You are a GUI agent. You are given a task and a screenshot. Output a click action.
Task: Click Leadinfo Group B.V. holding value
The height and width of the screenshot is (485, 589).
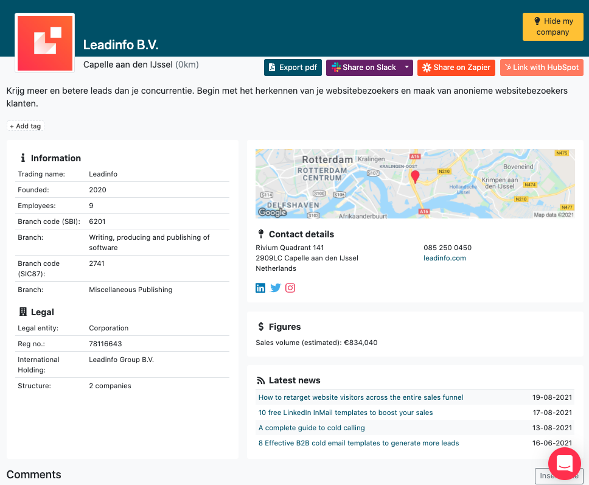(121, 360)
